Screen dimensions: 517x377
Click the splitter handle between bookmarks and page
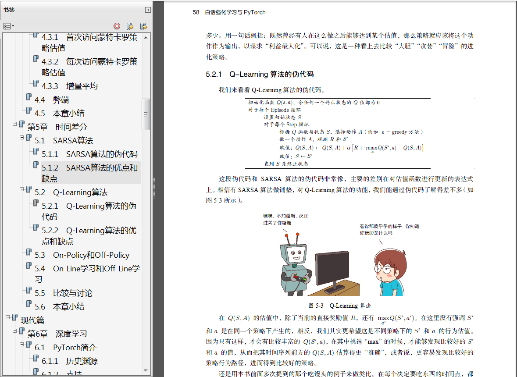(154, 189)
